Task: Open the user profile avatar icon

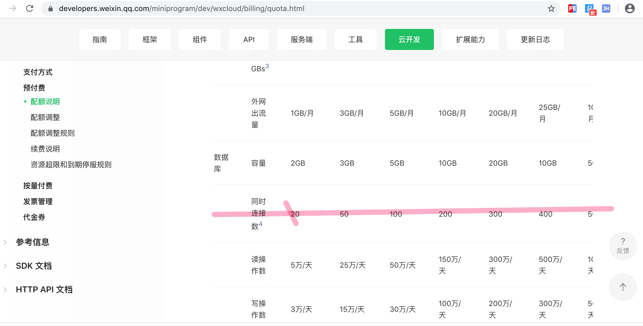Action: click(x=630, y=9)
